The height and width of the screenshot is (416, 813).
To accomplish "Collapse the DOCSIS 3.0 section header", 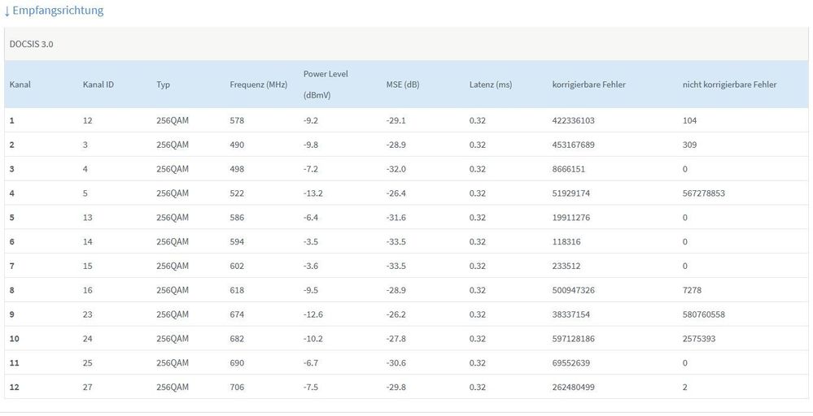I will point(31,44).
